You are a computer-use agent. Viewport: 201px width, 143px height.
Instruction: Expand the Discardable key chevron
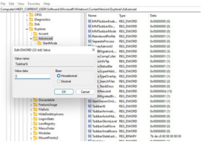point(31,100)
